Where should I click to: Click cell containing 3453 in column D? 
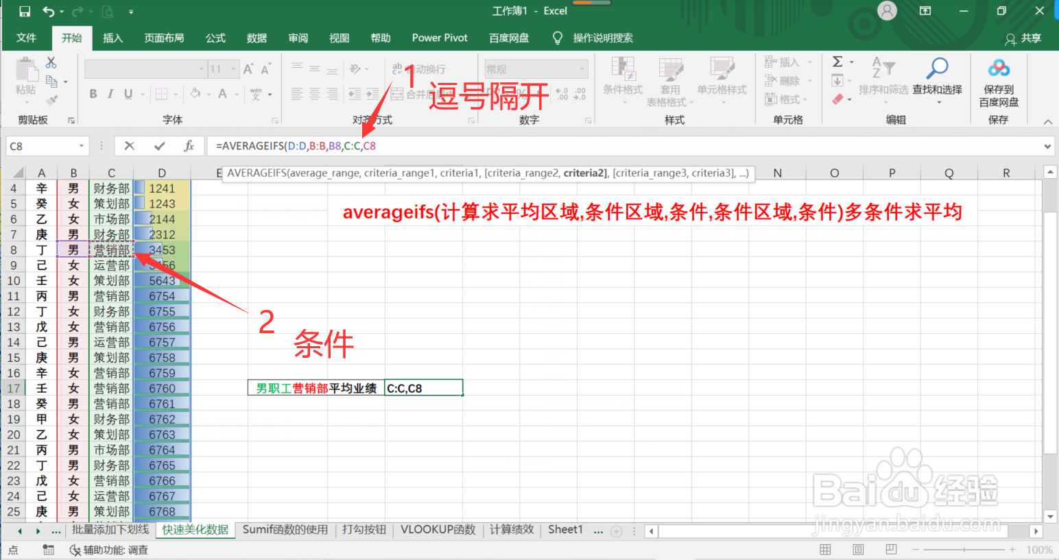(162, 250)
